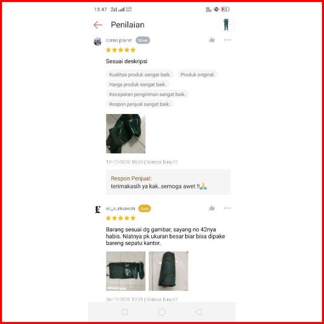Select the 'Respon penjual sangat baik' tag

pyautogui.click(x=140, y=104)
